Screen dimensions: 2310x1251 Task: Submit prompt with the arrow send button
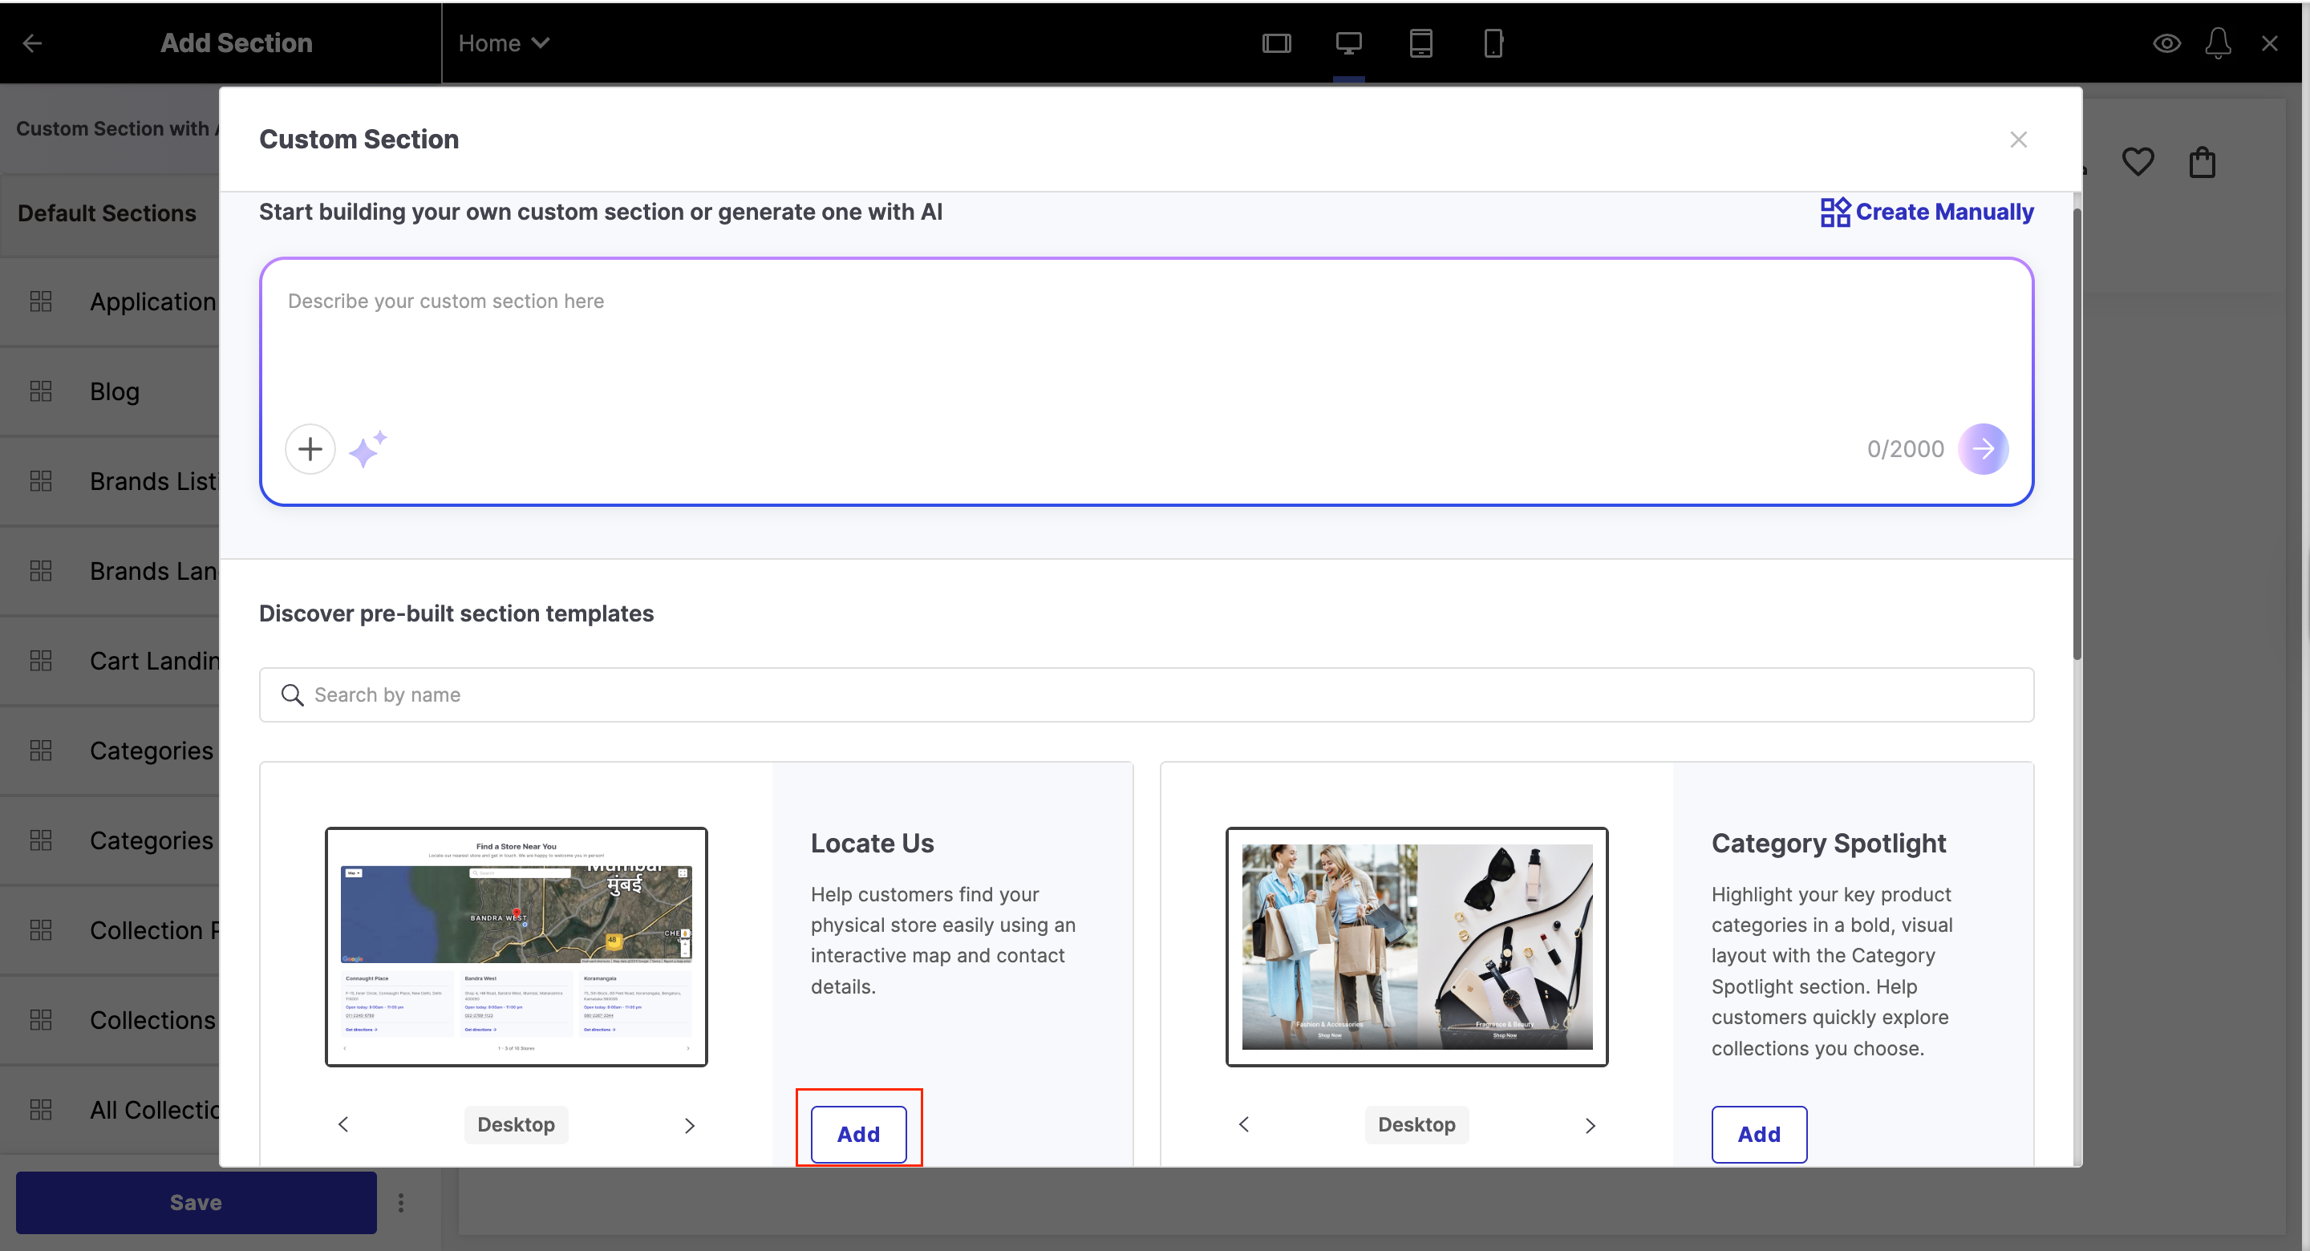pyautogui.click(x=1983, y=448)
